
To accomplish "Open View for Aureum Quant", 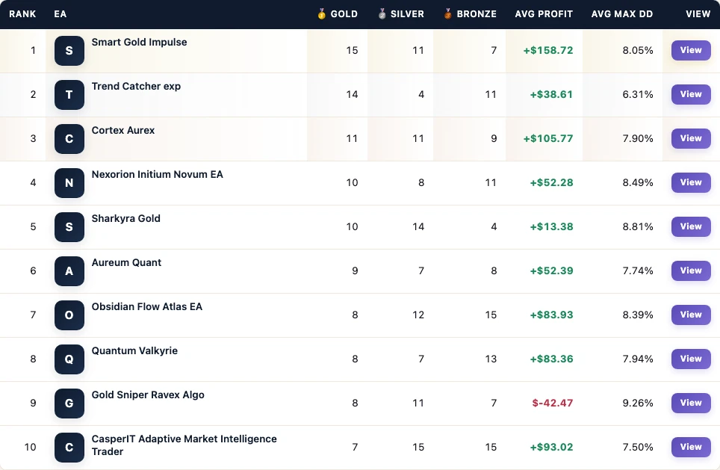I will click(691, 270).
